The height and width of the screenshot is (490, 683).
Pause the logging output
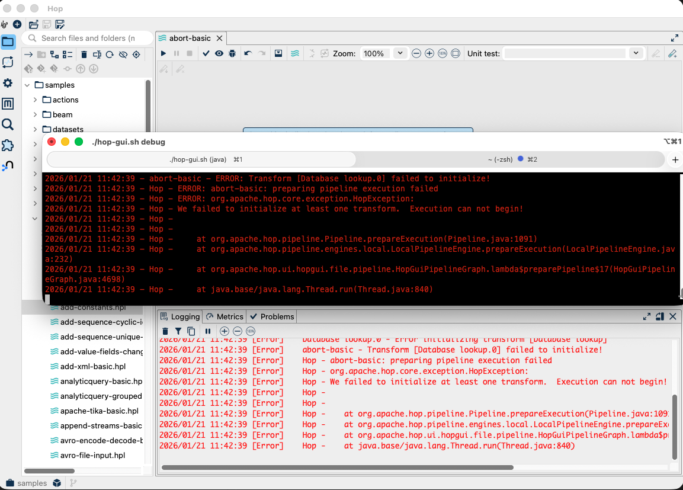click(208, 331)
